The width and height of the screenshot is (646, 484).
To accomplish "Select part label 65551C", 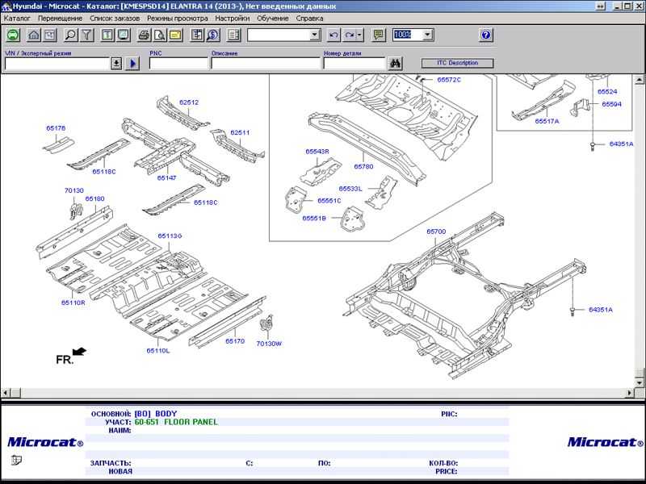I will point(329,201).
